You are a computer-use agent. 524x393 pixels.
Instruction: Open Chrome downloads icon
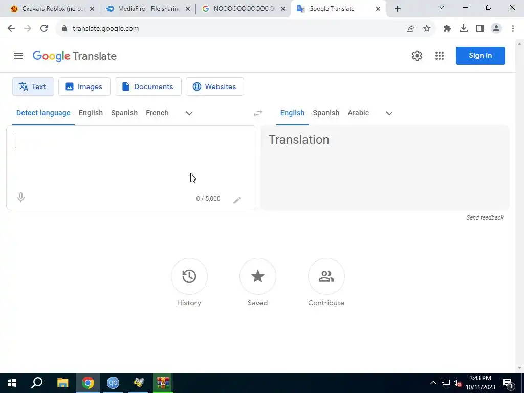pyautogui.click(x=464, y=29)
